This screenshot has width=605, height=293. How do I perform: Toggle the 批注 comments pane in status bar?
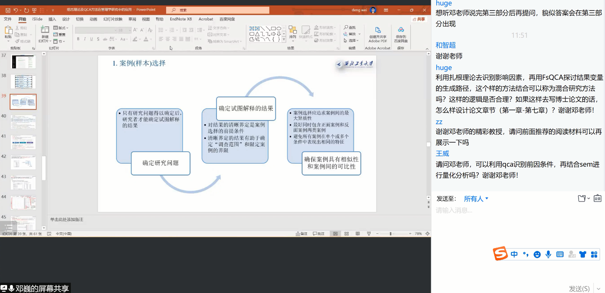[x=319, y=234]
